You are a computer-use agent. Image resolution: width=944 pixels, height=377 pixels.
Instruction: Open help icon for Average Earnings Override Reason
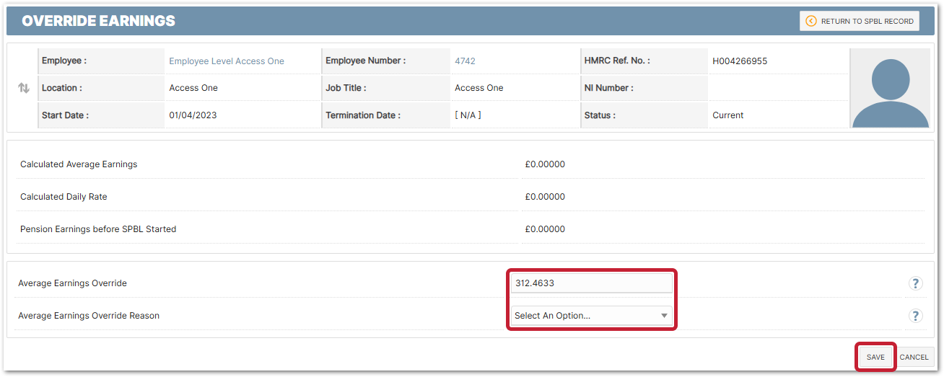pyautogui.click(x=915, y=316)
